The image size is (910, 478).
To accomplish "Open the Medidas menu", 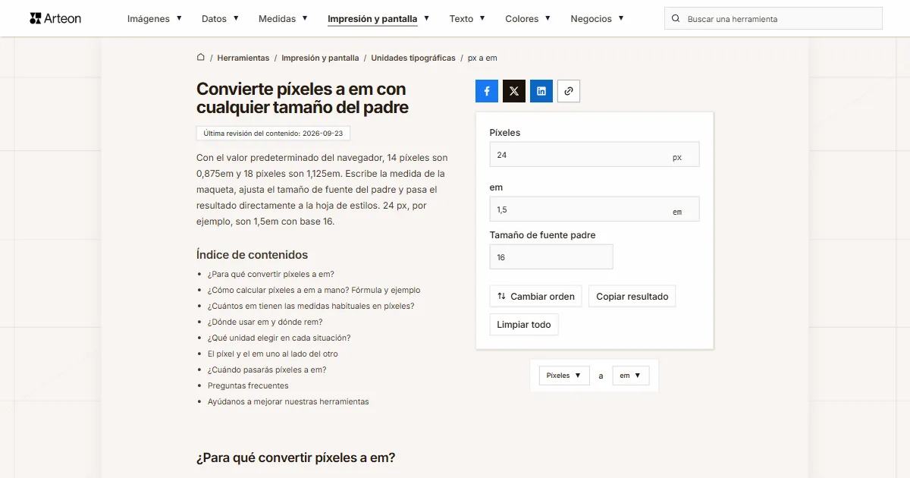I will coord(283,19).
